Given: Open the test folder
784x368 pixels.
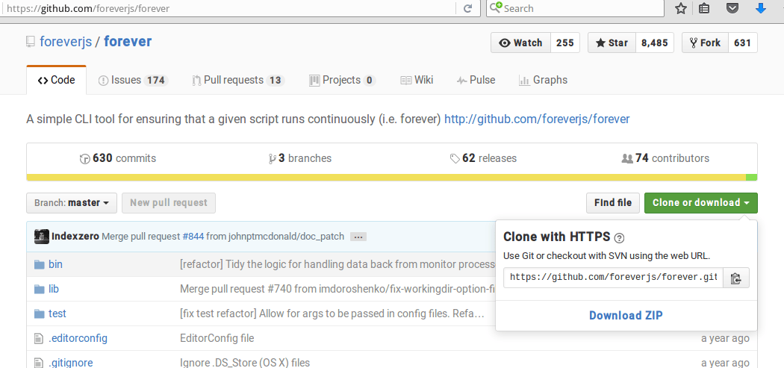Looking at the screenshot, I should click(57, 314).
